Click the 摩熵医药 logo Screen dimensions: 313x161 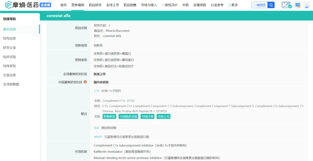coord(28,5)
